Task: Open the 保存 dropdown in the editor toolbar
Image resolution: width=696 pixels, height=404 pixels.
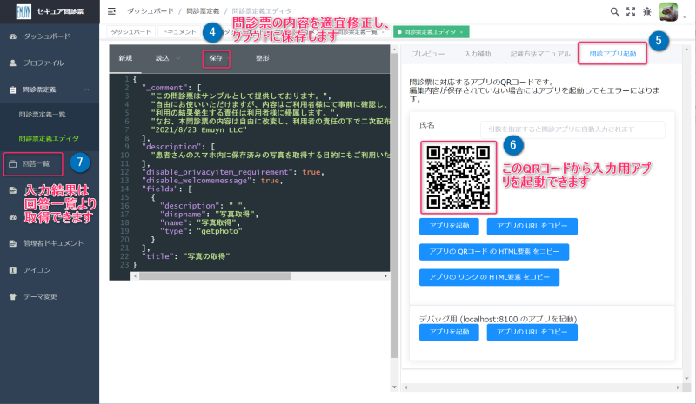Action: coord(216,58)
